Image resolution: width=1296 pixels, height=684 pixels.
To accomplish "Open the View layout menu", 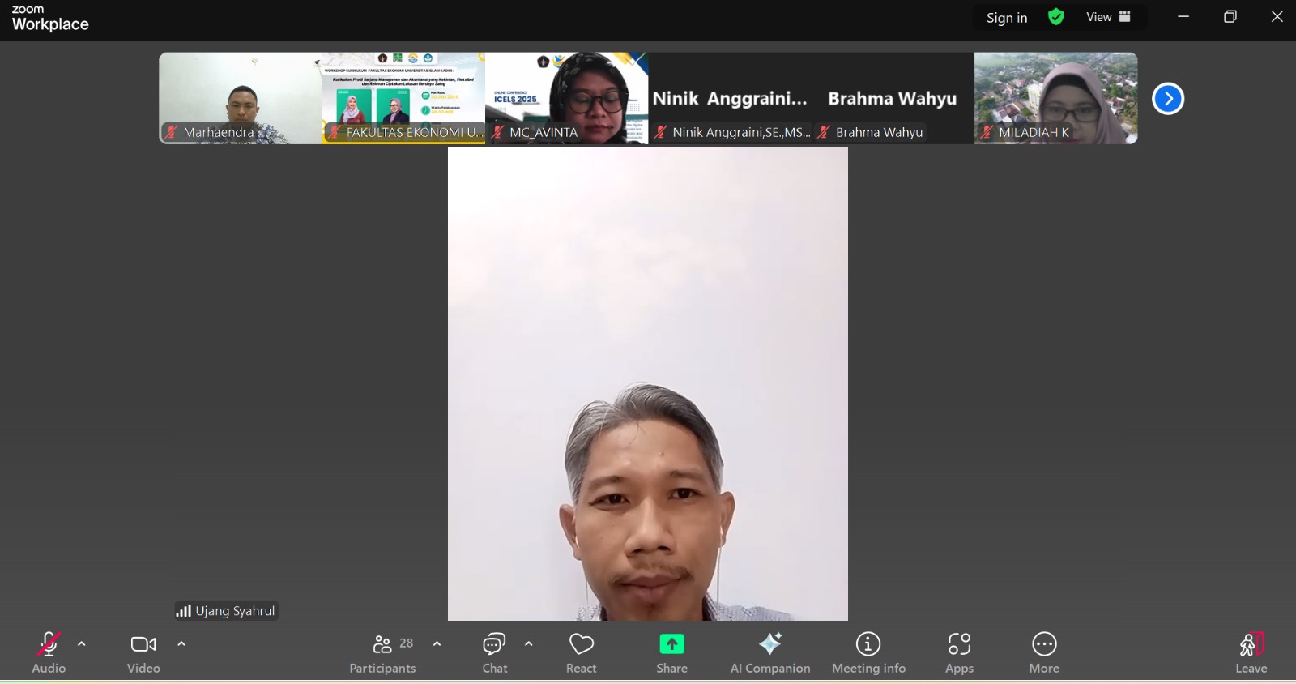I will [x=1108, y=17].
